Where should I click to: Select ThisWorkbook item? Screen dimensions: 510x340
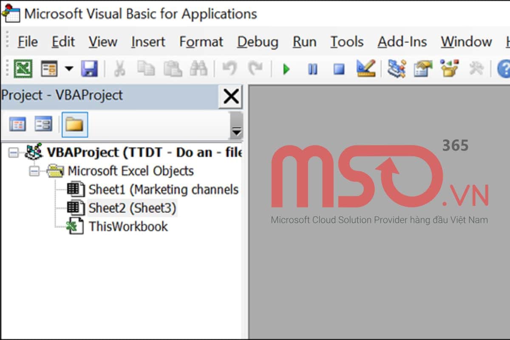point(128,226)
